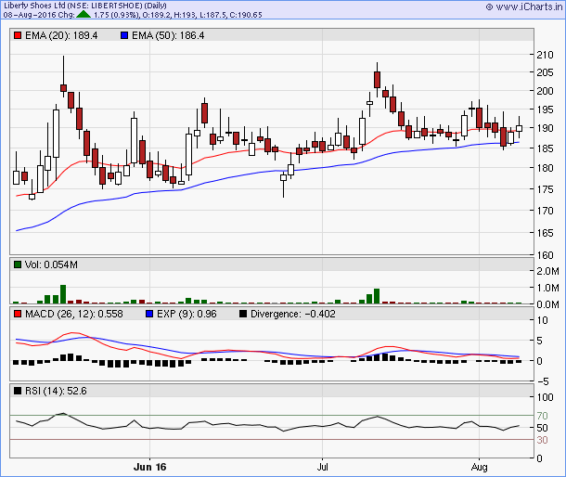Click the MACD axis label -5
566x477 pixels.
point(541,381)
